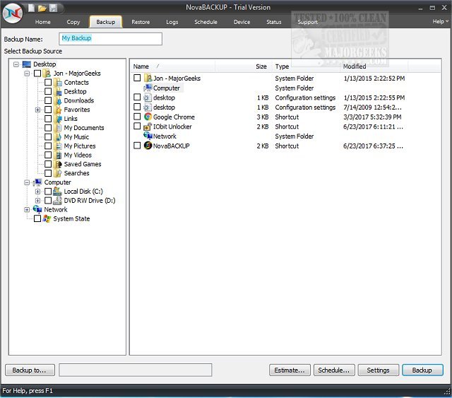Check the My Music checkbox in tree
Image resolution: width=452 pixels, height=398 pixels.
pyautogui.click(x=48, y=137)
